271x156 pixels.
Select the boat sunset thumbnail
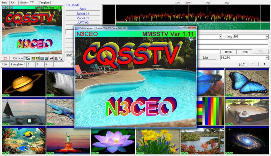24,111
